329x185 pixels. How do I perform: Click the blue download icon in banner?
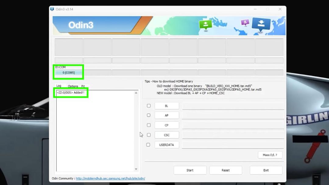pos(261,24)
